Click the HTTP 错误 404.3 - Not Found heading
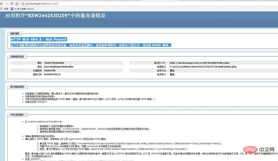The width and height of the screenshot is (278, 161). pos(38,39)
